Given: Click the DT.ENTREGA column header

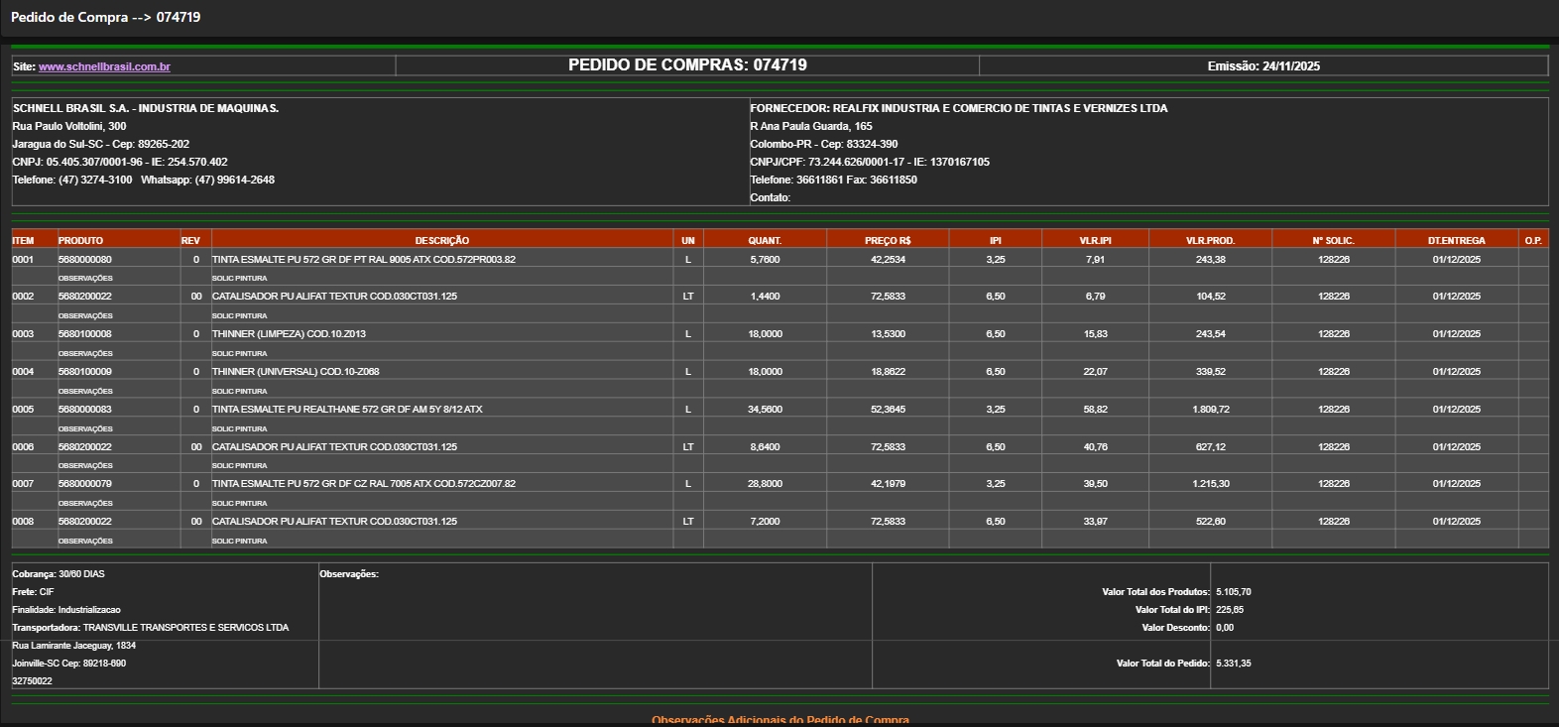Looking at the screenshot, I should pyautogui.click(x=1456, y=240).
